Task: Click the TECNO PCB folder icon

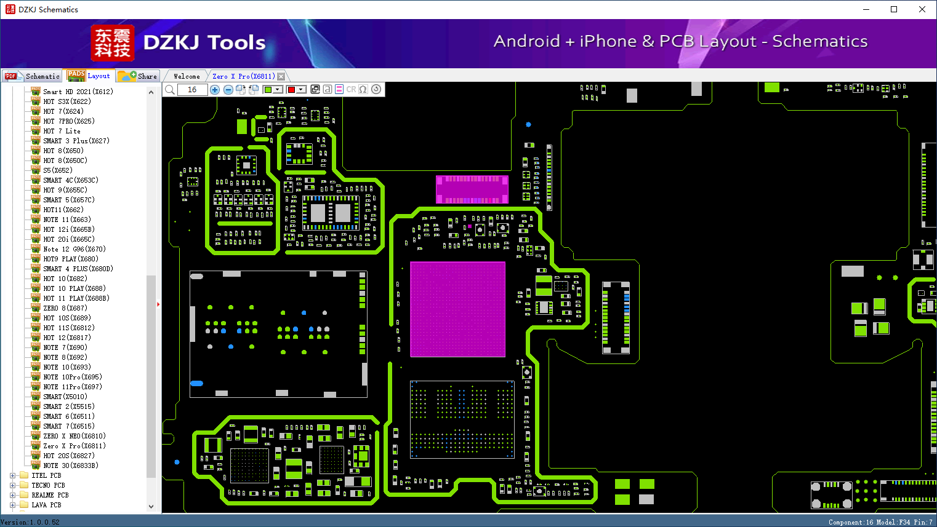Action: click(x=24, y=485)
